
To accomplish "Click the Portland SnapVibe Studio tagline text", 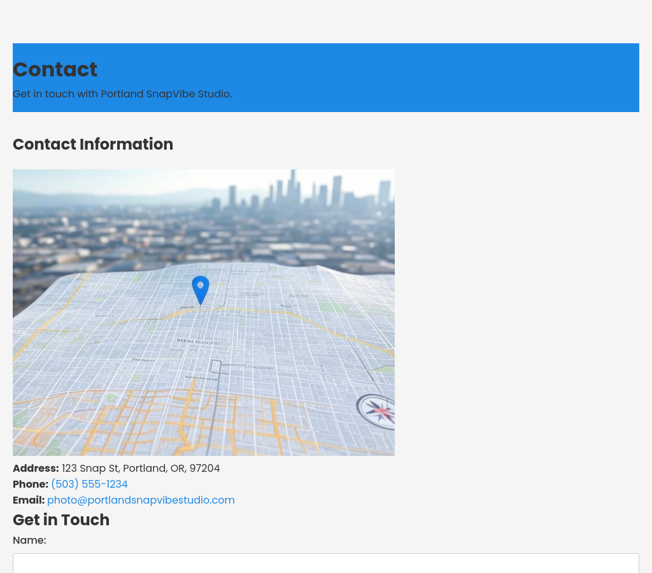I will pyautogui.click(x=122, y=94).
